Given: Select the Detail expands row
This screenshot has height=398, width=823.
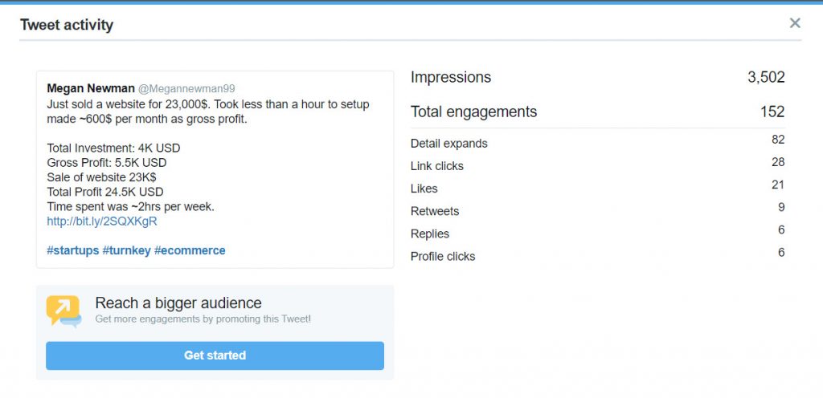Looking at the screenshot, I should (x=598, y=143).
